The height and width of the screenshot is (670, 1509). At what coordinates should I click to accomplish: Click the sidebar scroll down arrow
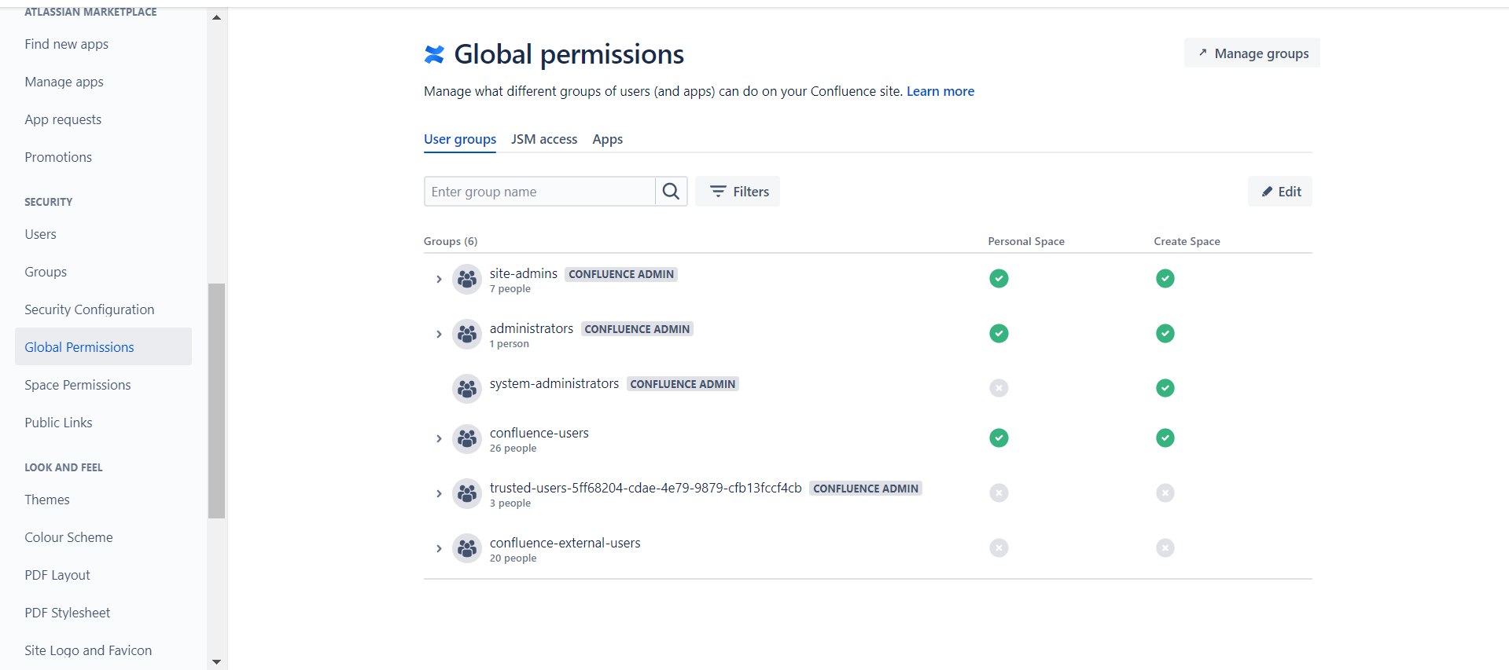(x=216, y=662)
